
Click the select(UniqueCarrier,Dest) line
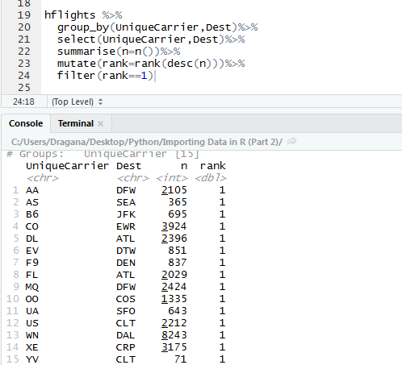click(151, 39)
